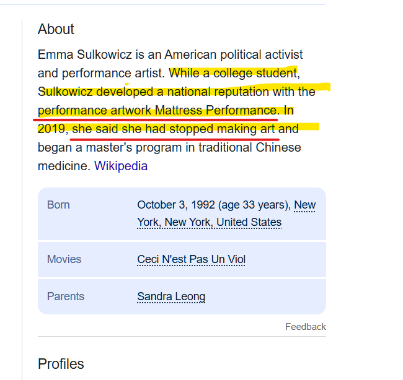403x380 pixels.
Task: Click the text 'October 3, 1992 (age 33 years)'
Action: pos(212,205)
